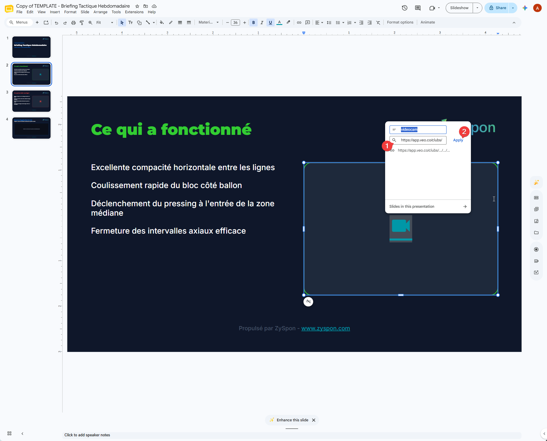Click the Move to folder icon

point(146,6)
